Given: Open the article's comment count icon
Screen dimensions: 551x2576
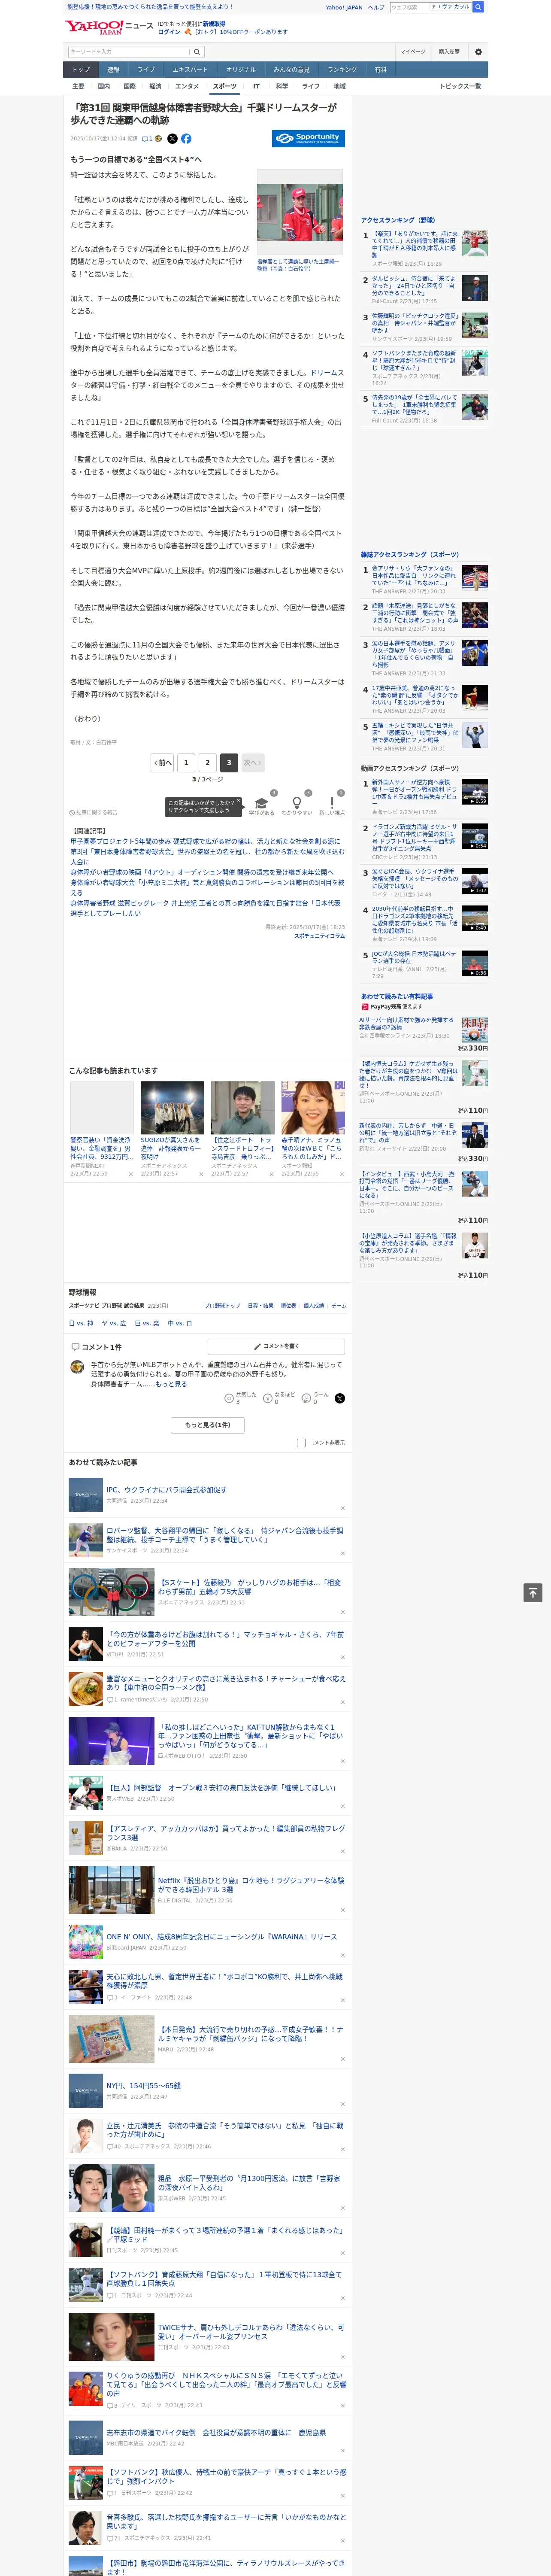Looking at the screenshot, I should [x=147, y=139].
